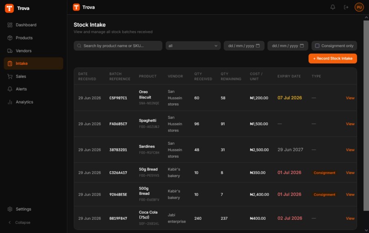Click the Alerts bell icon in the sidebar
369x233 pixels.
tap(10, 89)
